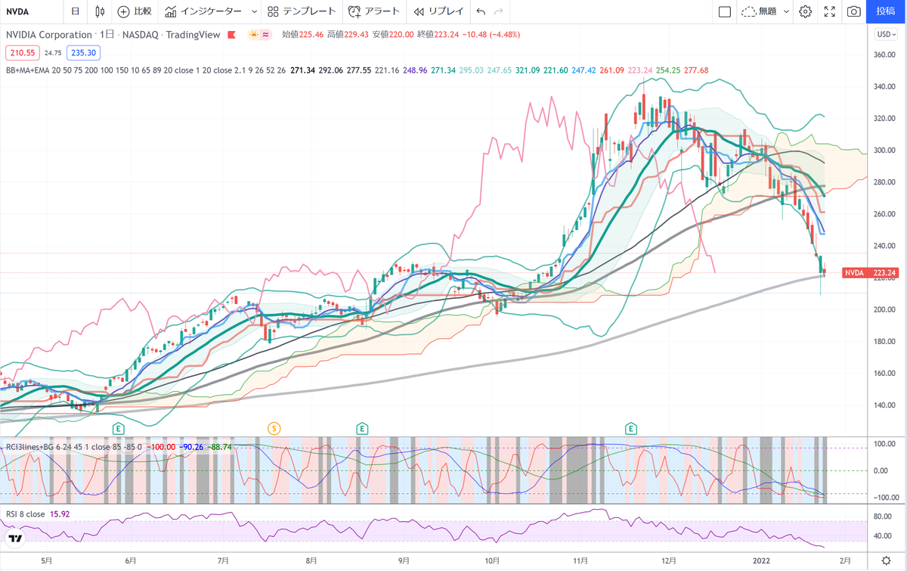This screenshot has height=571, width=907.
Task: Click the green E earnings marker near August
Action: tap(362, 429)
